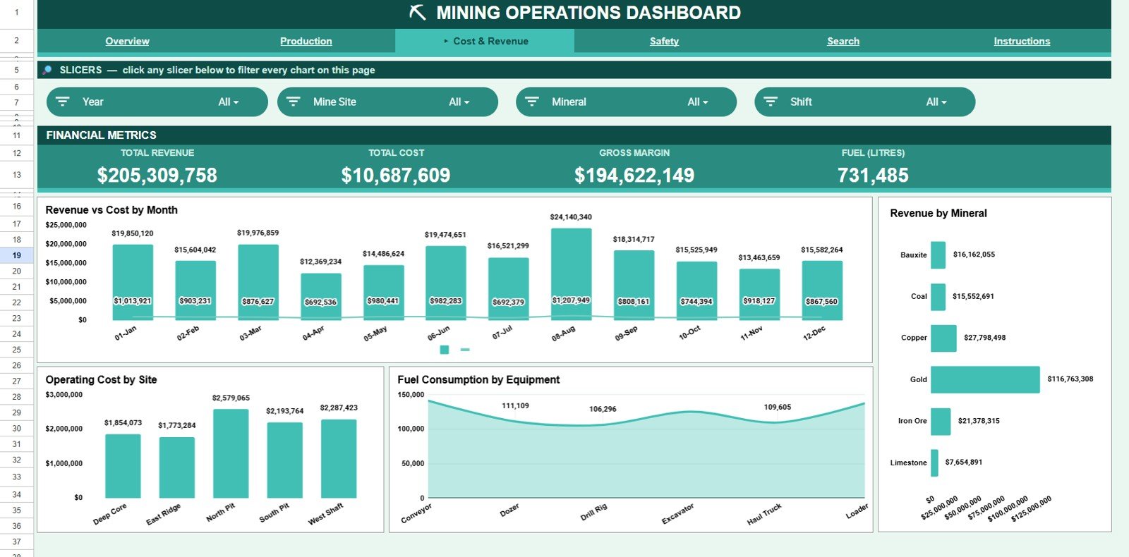Switch to the Production tab
Screen dimensions: 1129x557
click(306, 41)
